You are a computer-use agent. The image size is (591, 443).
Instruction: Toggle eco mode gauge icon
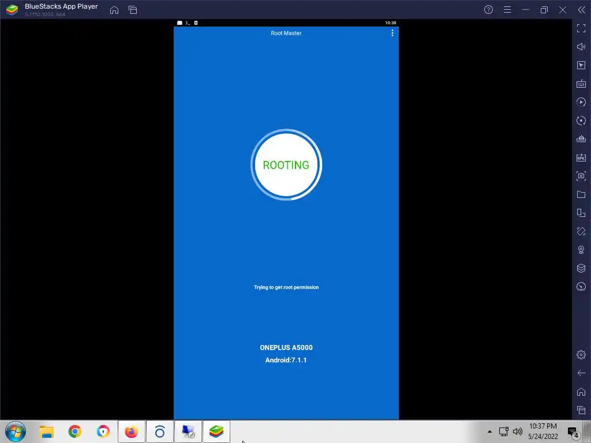click(x=581, y=287)
